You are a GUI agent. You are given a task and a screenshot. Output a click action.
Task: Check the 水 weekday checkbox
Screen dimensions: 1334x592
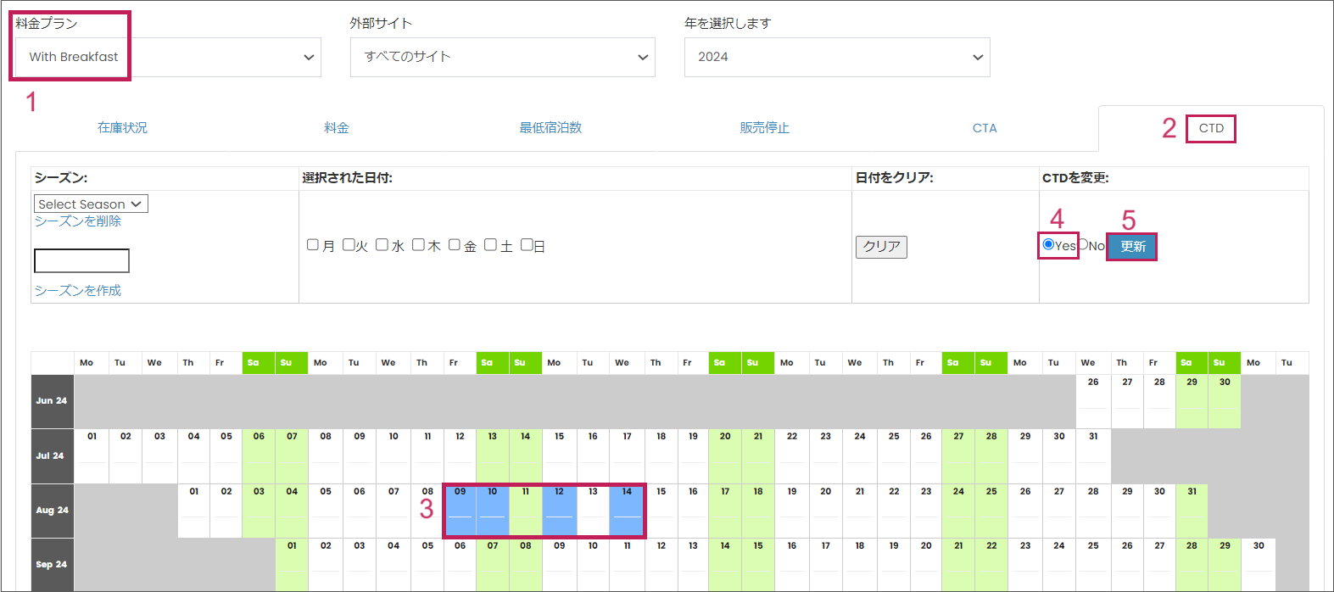tap(382, 245)
